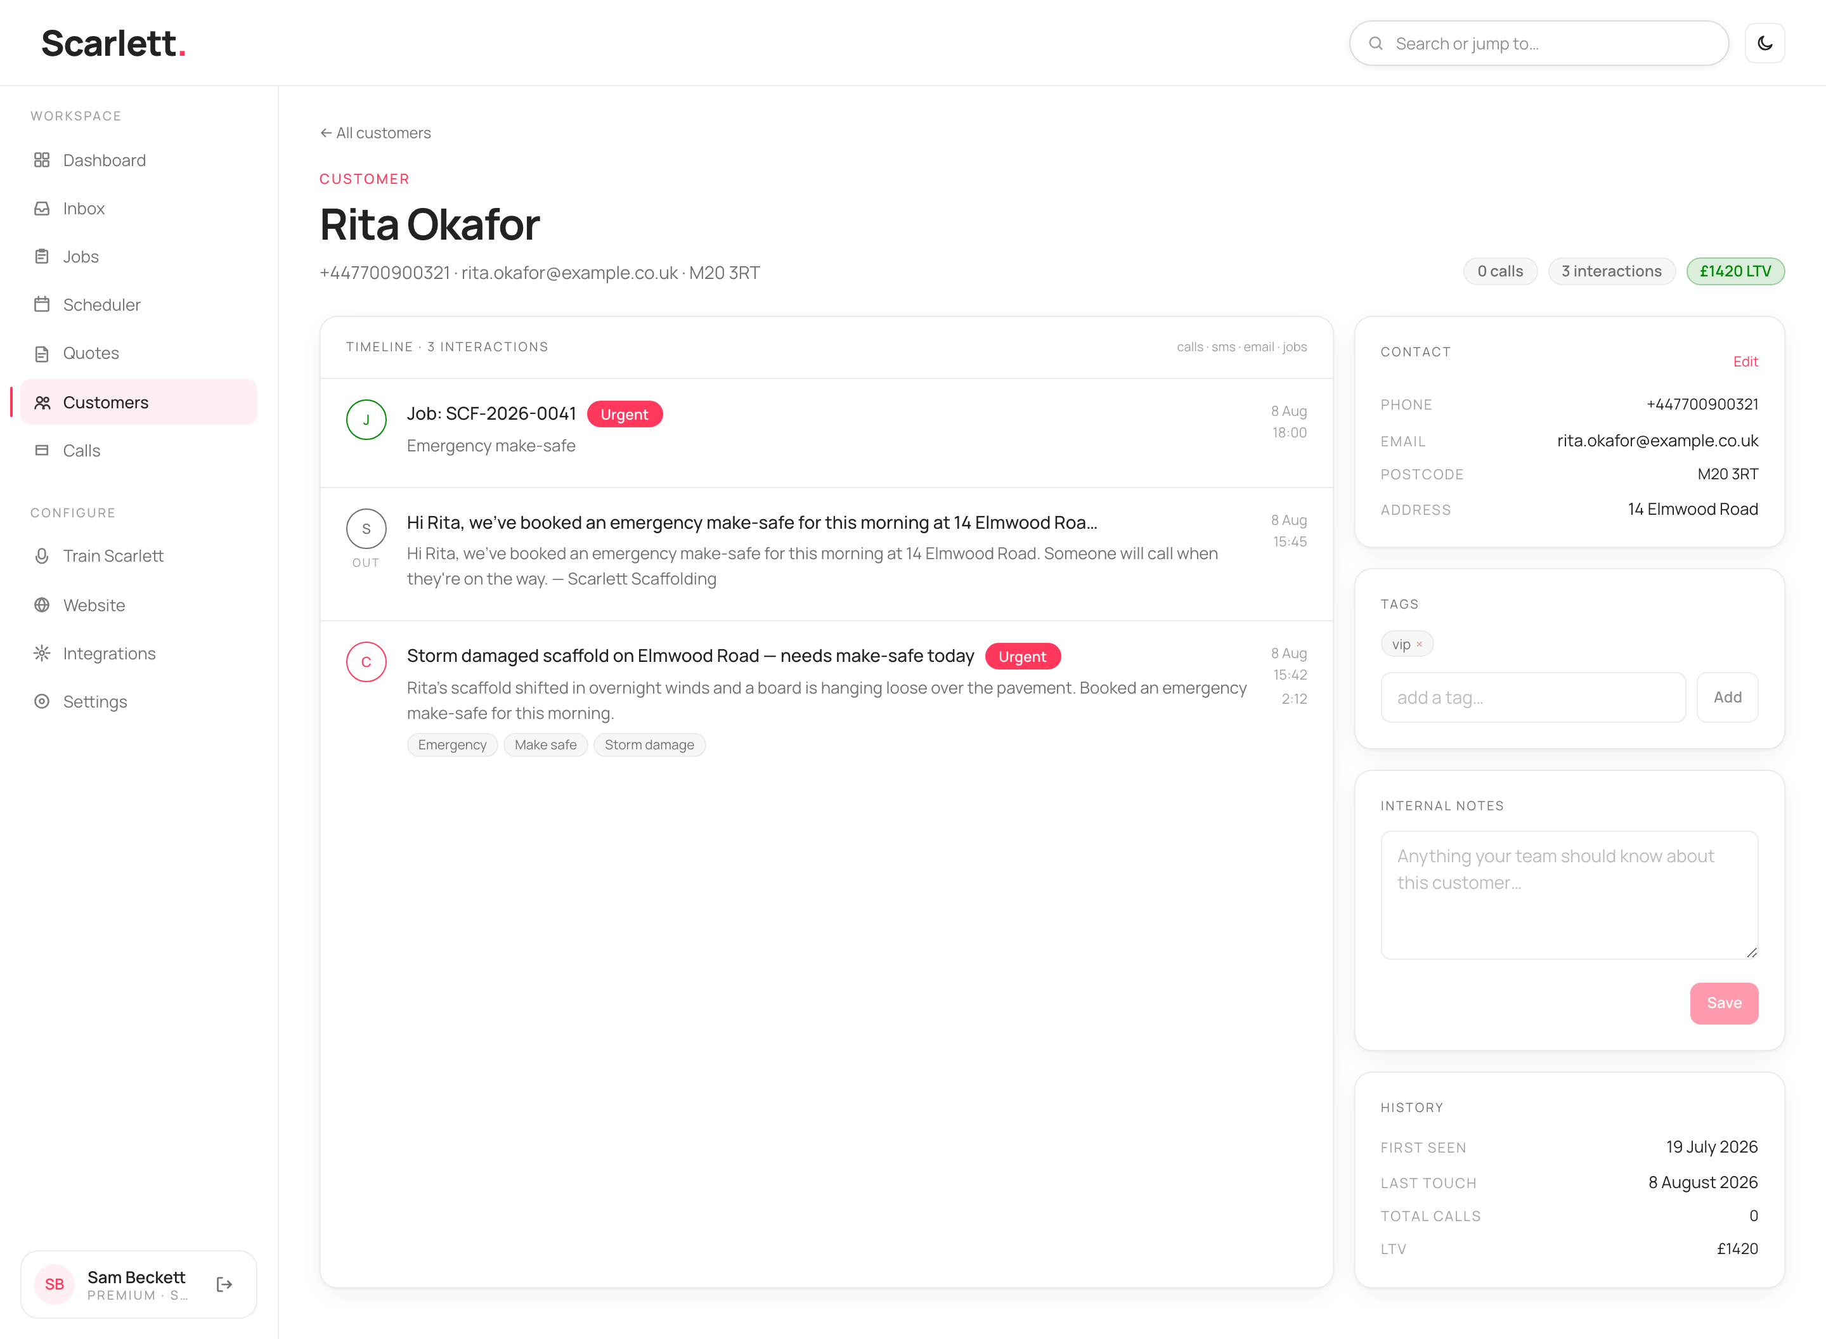Toggle dark mode with the moon icon
Viewport: 1826px width, 1339px height.
1764,43
